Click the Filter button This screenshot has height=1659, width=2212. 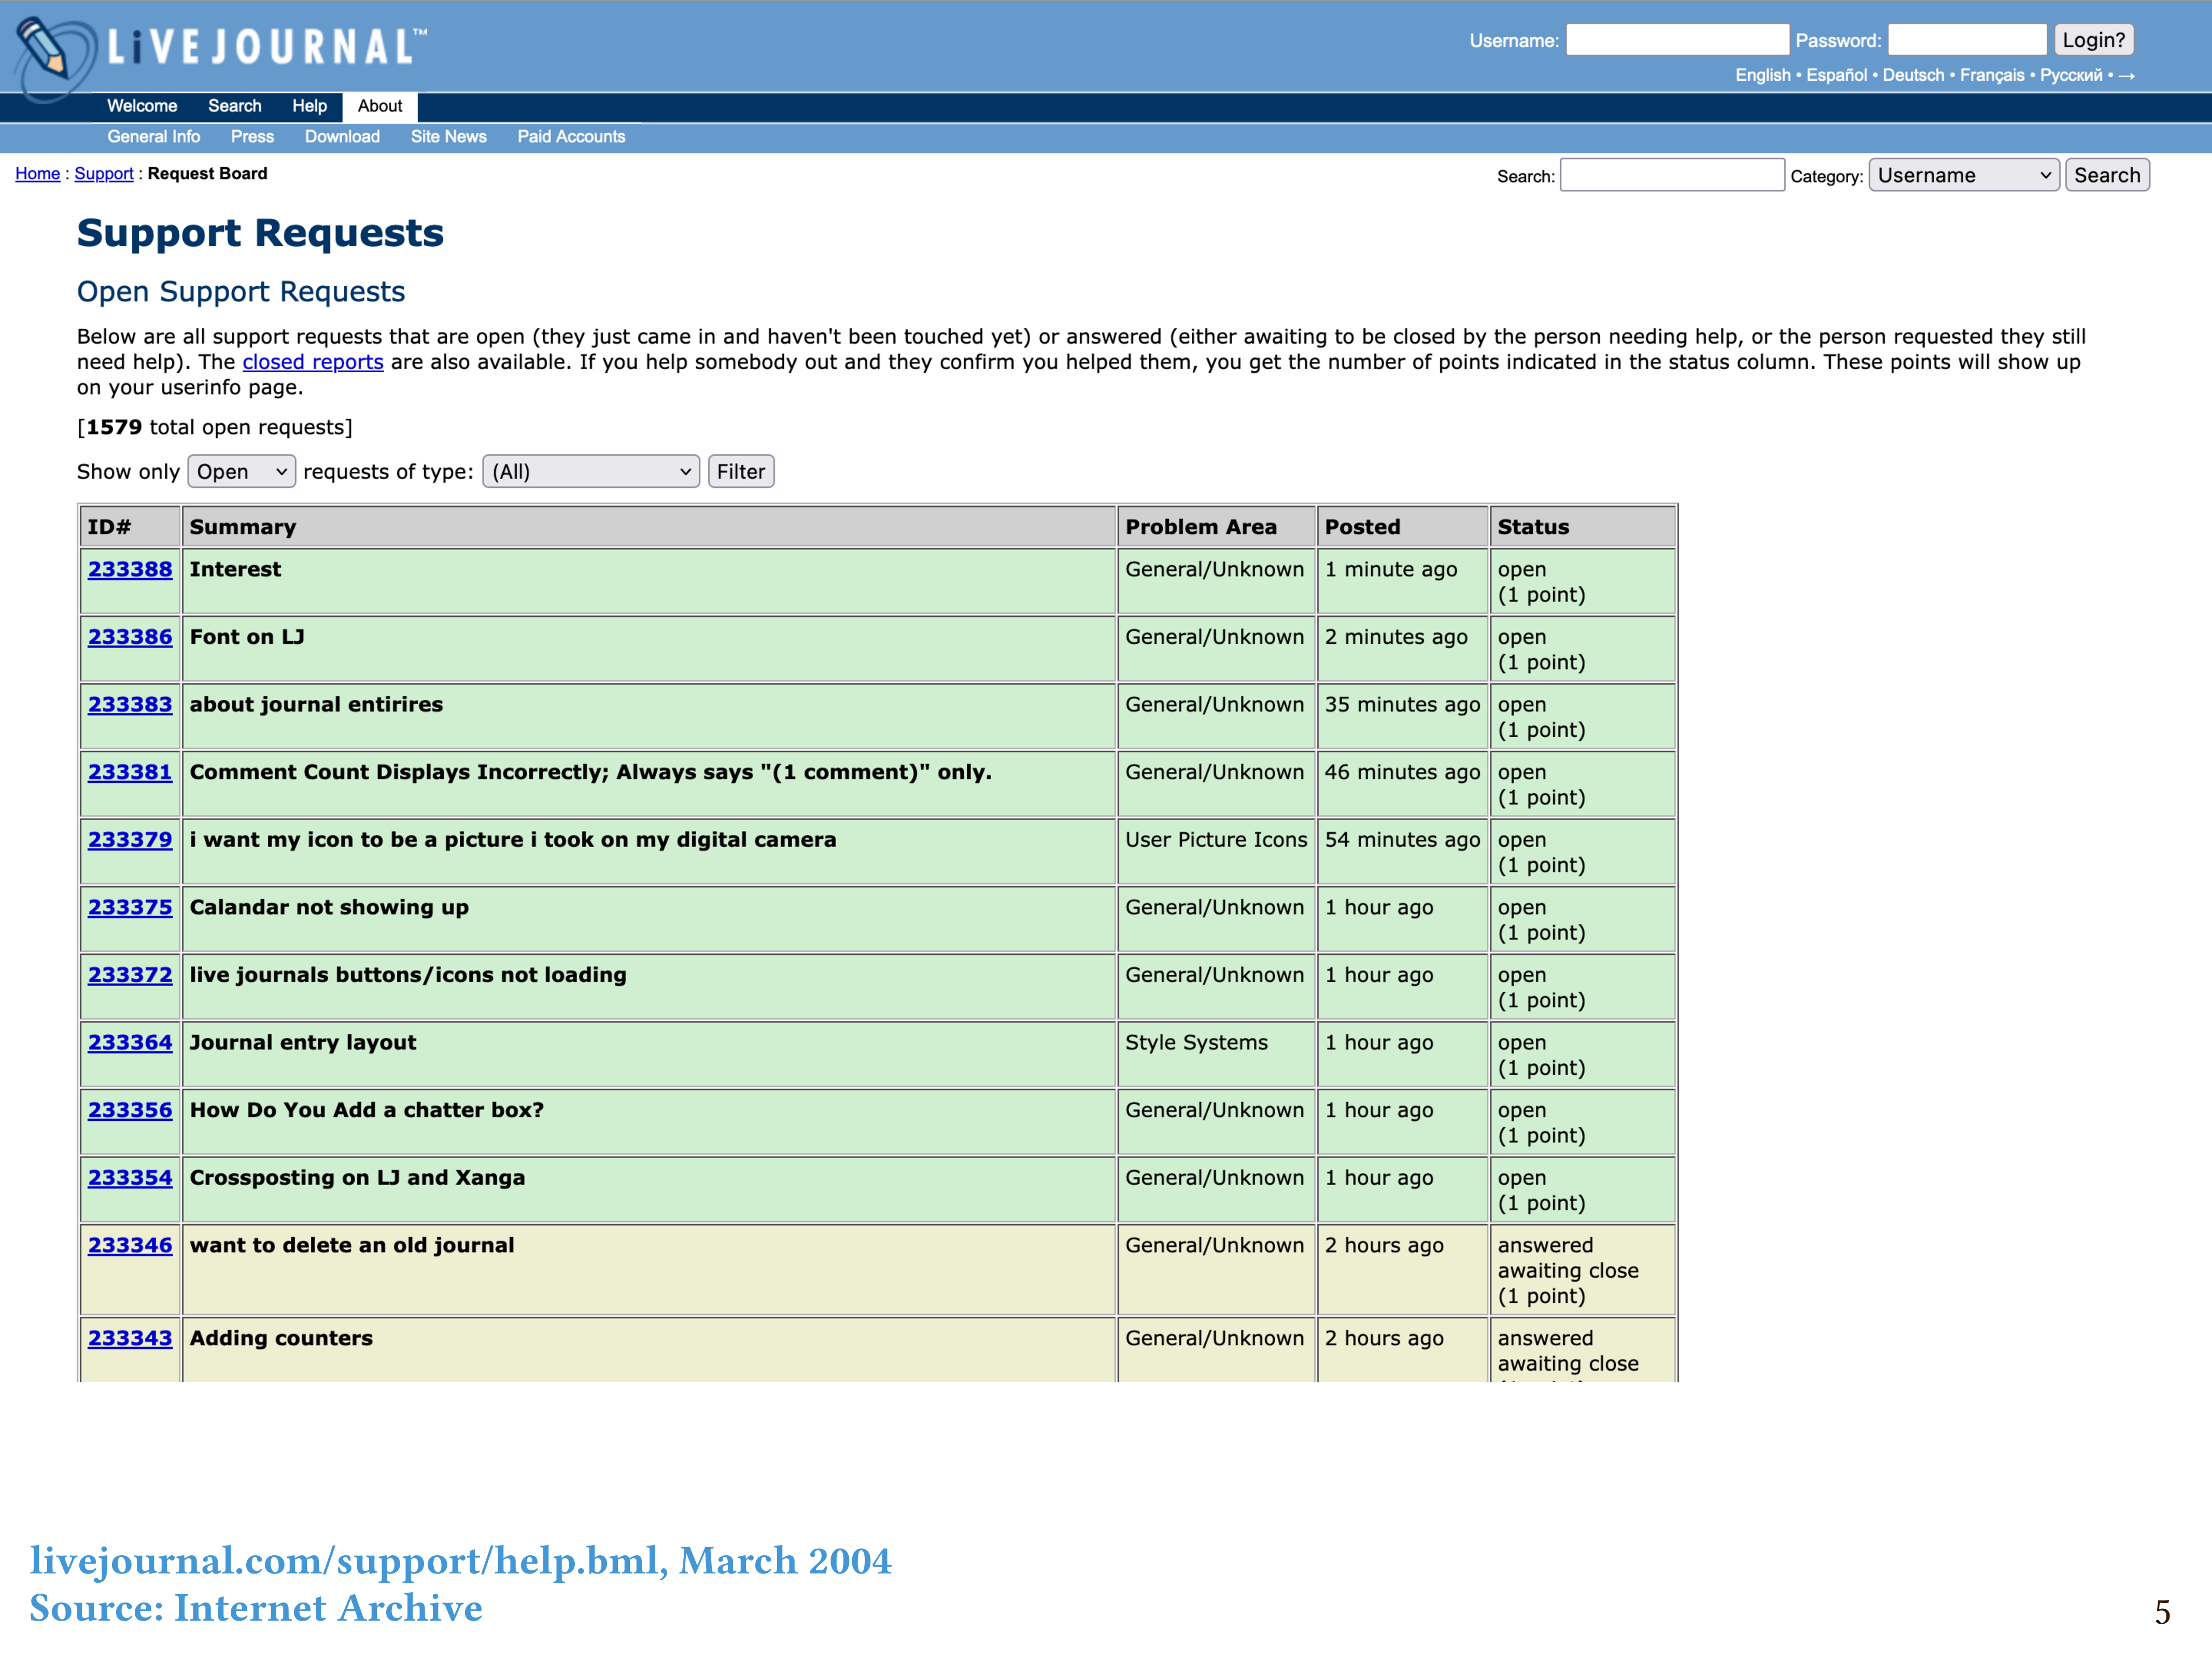pos(741,472)
